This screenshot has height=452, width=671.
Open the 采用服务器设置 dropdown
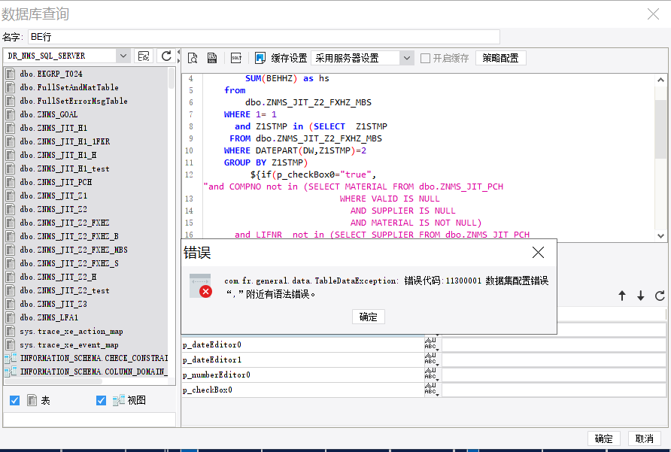coord(406,58)
